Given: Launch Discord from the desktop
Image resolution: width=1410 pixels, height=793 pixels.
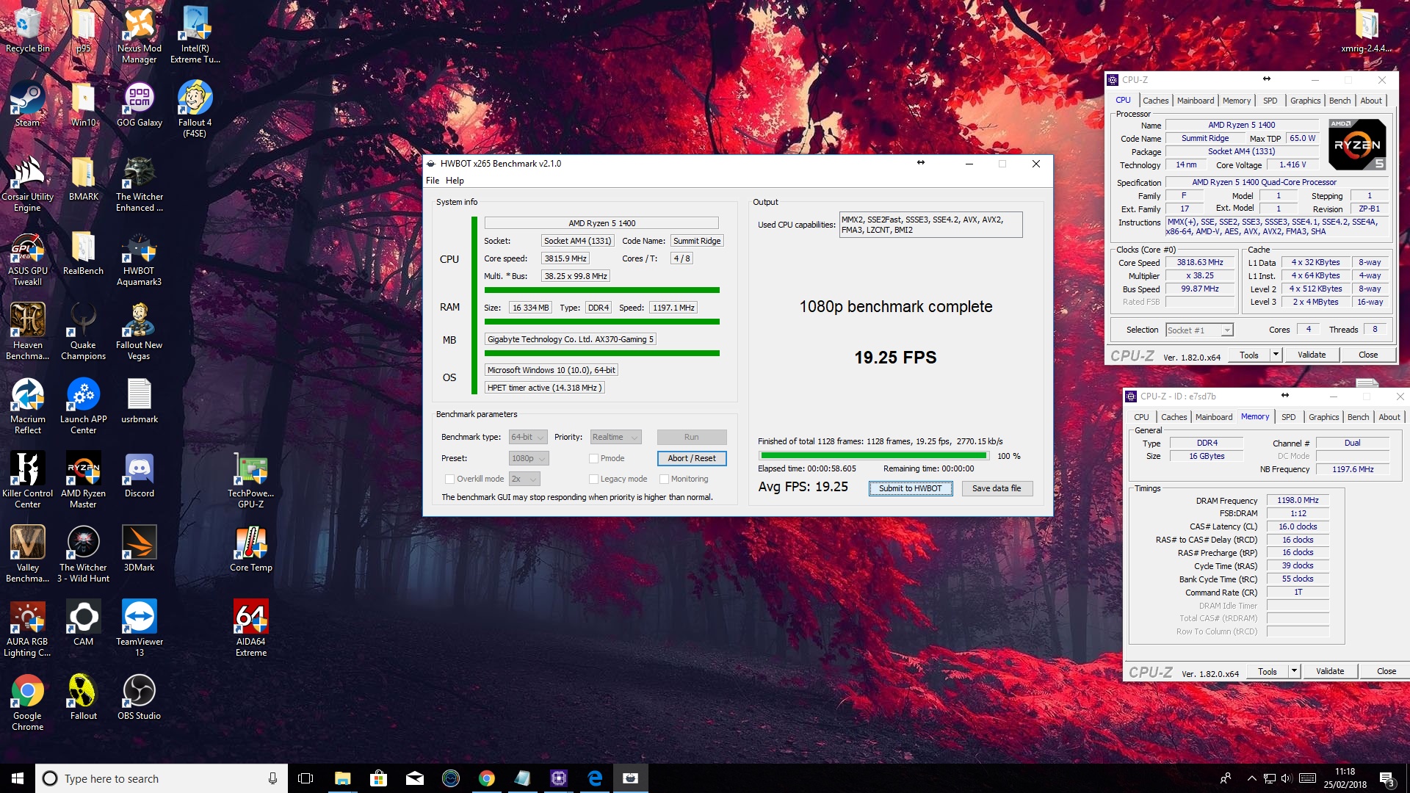Looking at the screenshot, I should [x=139, y=475].
